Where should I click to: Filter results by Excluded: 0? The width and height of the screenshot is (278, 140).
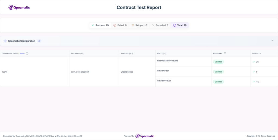coord(160,25)
